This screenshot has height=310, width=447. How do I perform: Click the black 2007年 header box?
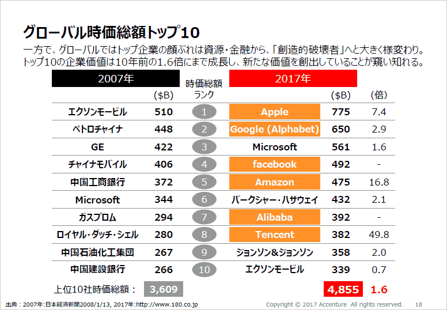(116, 78)
